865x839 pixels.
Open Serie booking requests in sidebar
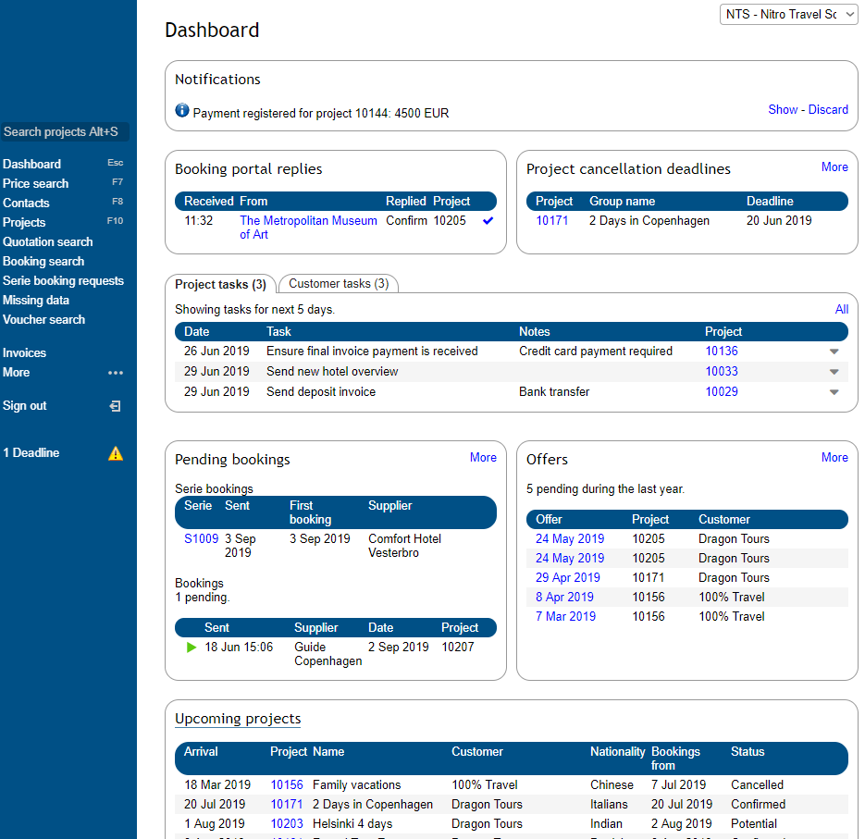click(63, 280)
